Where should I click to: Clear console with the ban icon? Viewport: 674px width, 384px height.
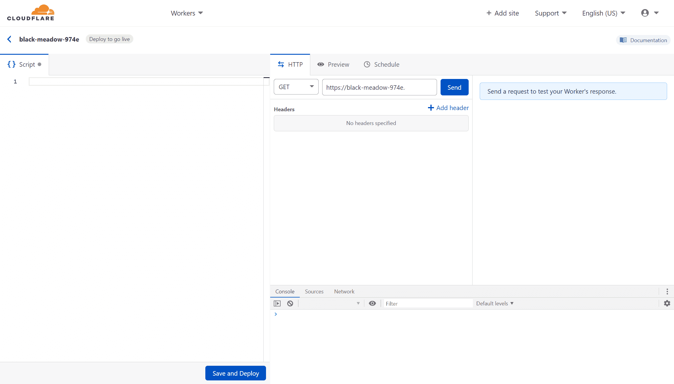coord(290,303)
